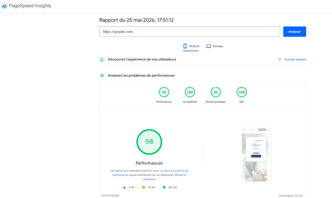Click the desktop monitor icon next to Bureau
Image resolution: width=332 pixels, height=198 pixels.
(208, 46)
